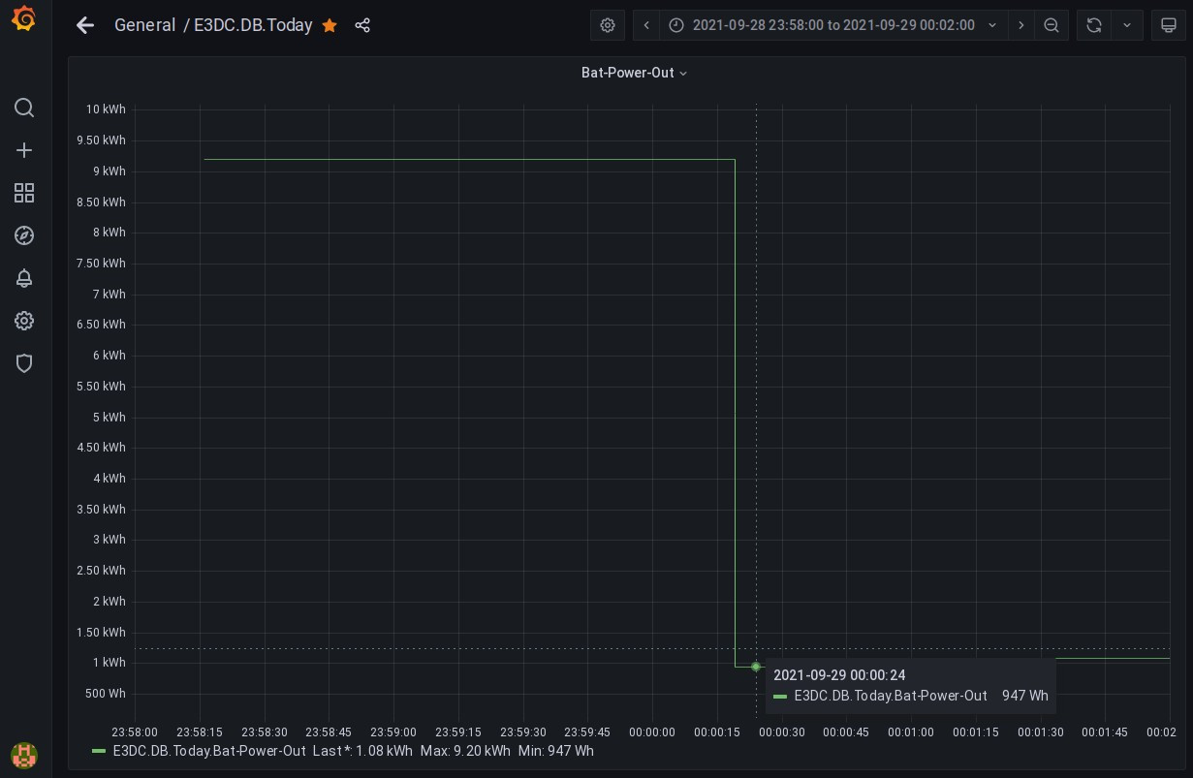1193x778 pixels.
Task: Open the Configuration gear in sidebar
Action: pyautogui.click(x=24, y=321)
